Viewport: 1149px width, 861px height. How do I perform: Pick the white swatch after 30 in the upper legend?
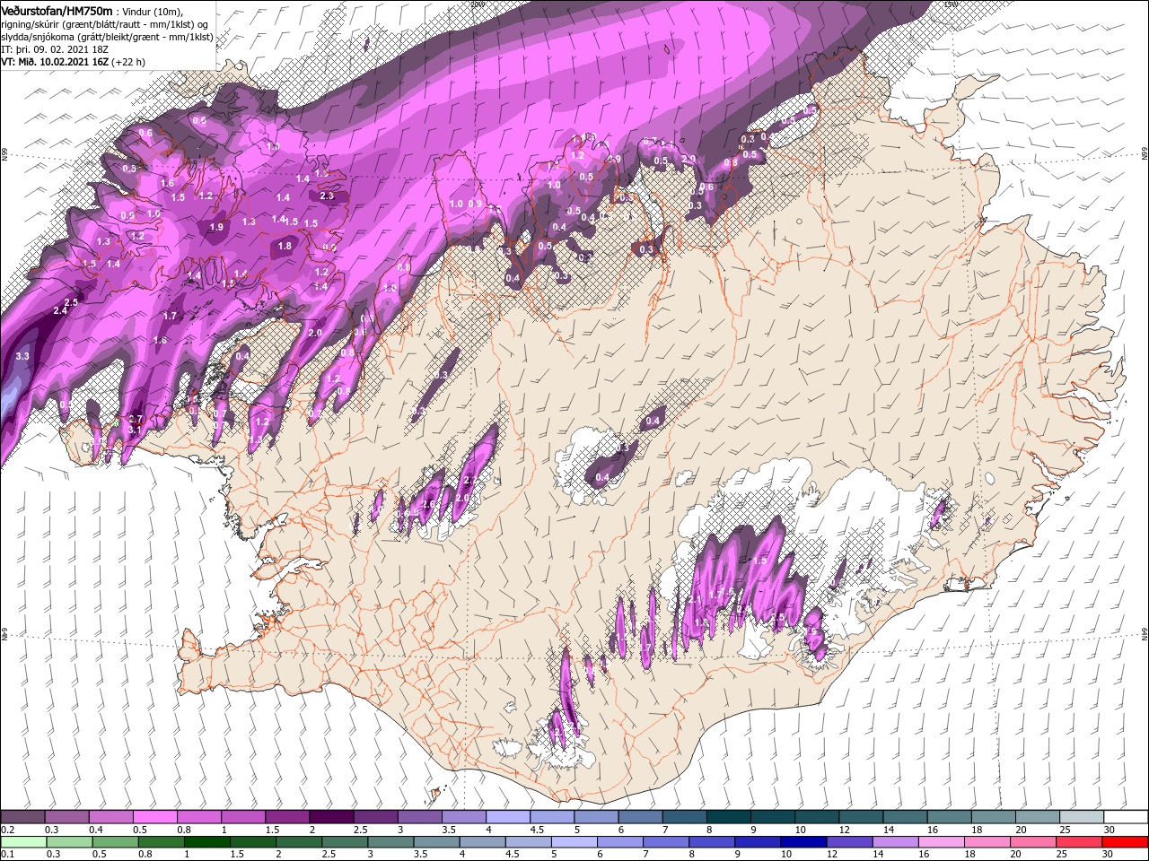[1125, 817]
